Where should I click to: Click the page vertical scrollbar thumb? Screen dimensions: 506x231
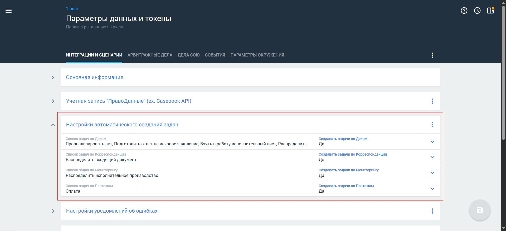coord(503,73)
